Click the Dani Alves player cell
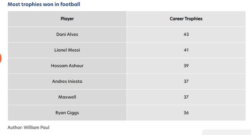Image resolution: width=251 pixels, height=135 pixels. (x=67, y=34)
